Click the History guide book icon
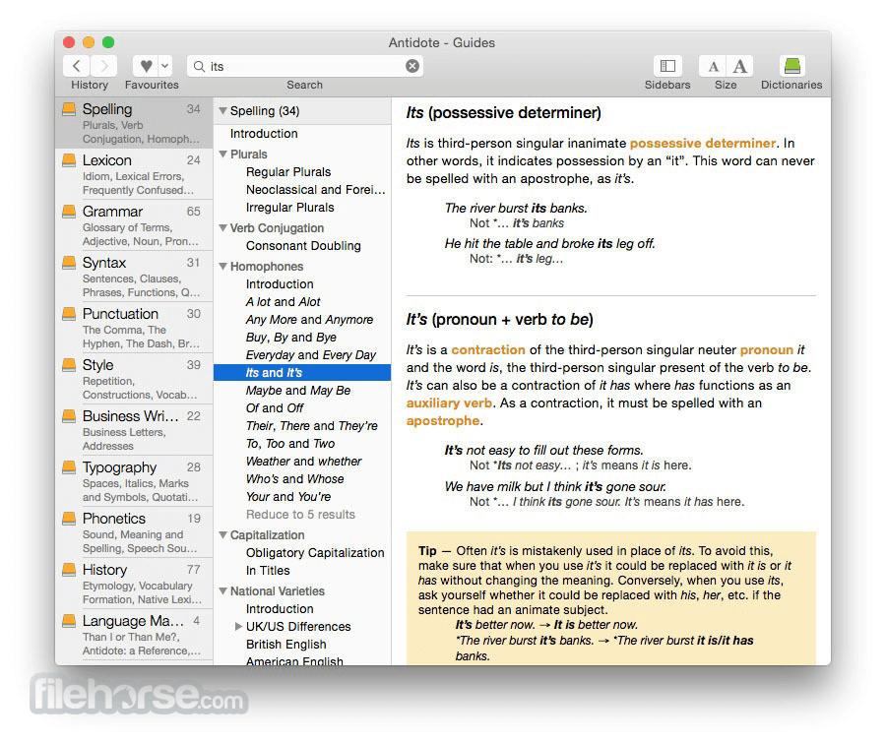Viewport: 886px width, 744px height. click(x=69, y=570)
